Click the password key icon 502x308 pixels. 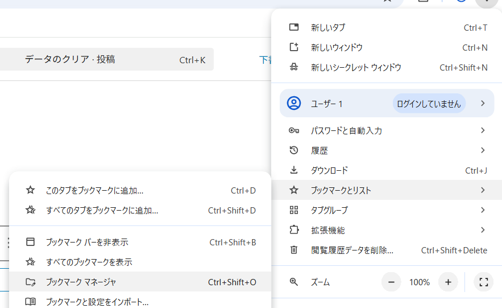pos(294,130)
